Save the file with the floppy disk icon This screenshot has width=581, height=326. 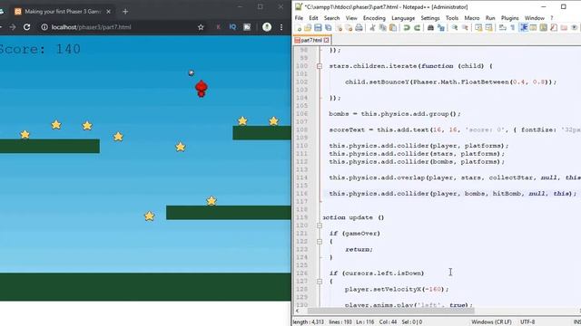coord(318,28)
